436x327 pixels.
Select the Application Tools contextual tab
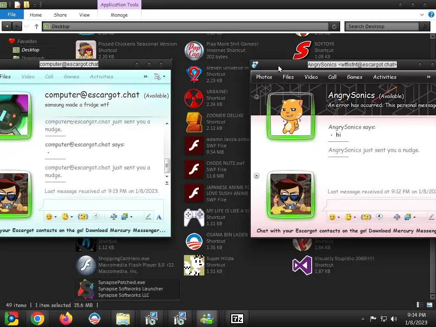119,5
